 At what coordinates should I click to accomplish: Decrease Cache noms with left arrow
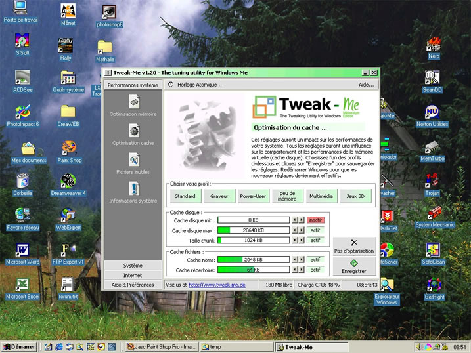(x=295, y=260)
